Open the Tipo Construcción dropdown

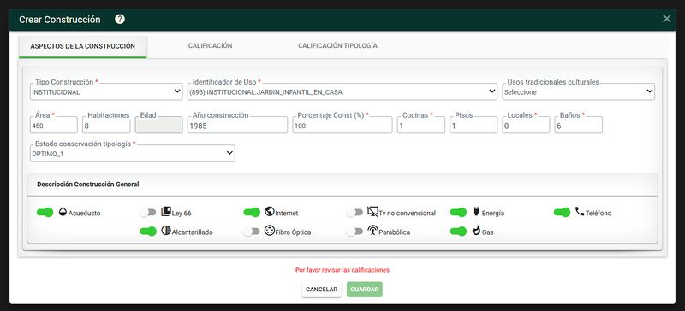[x=106, y=91]
